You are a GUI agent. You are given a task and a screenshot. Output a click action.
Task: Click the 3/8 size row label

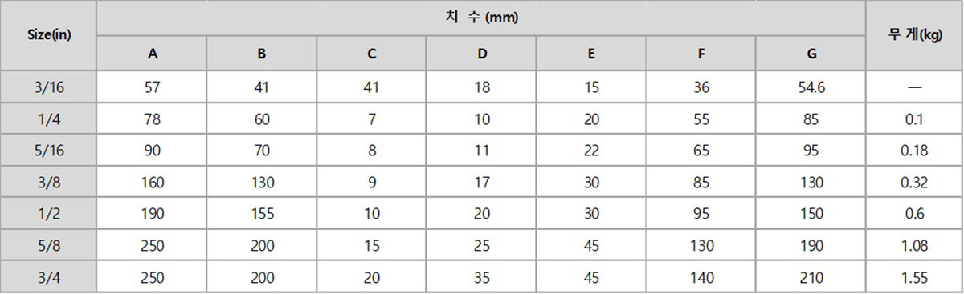click(x=49, y=182)
